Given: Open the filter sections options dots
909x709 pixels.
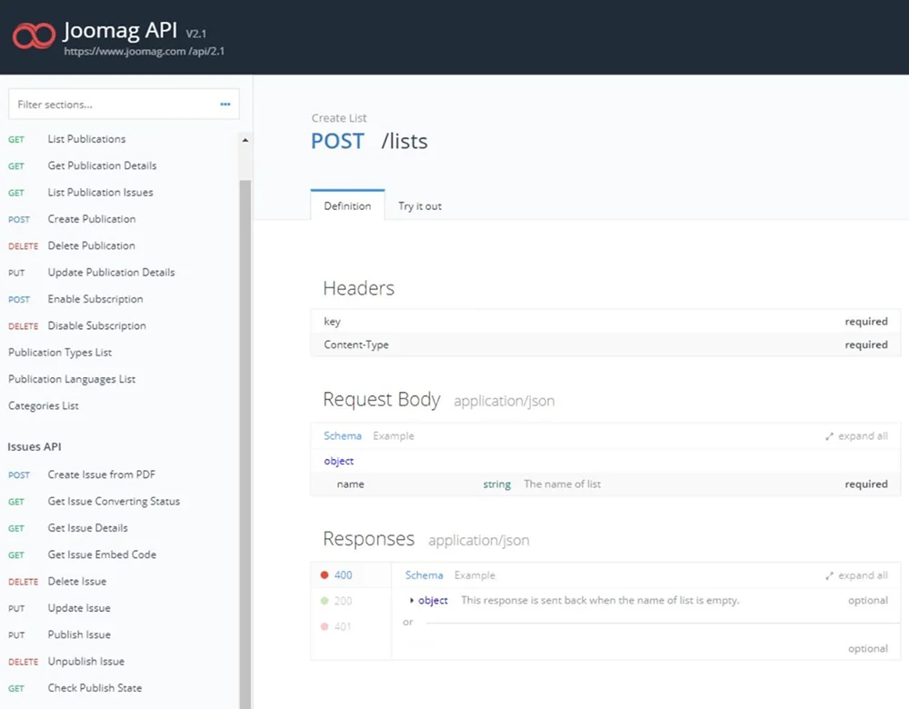Looking at the screenshot, I should 225,105.
